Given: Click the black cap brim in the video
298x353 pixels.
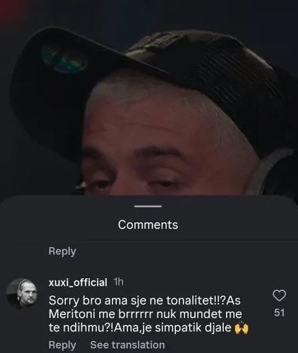Looking at the screenshot, I should point(74,86).
